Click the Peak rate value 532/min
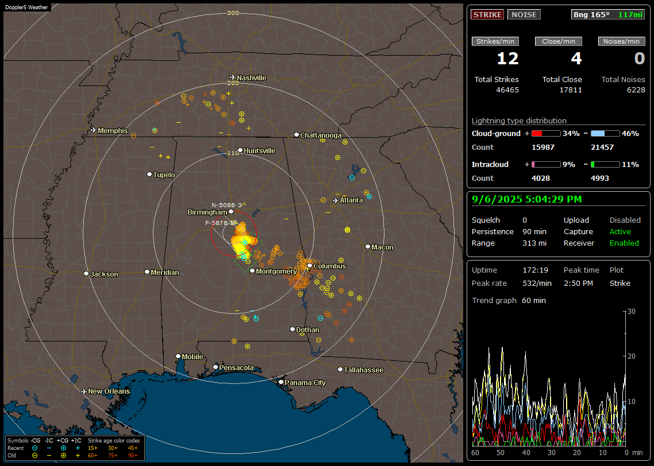The height and width of the screenshot is (466, 654). (537, 284)
